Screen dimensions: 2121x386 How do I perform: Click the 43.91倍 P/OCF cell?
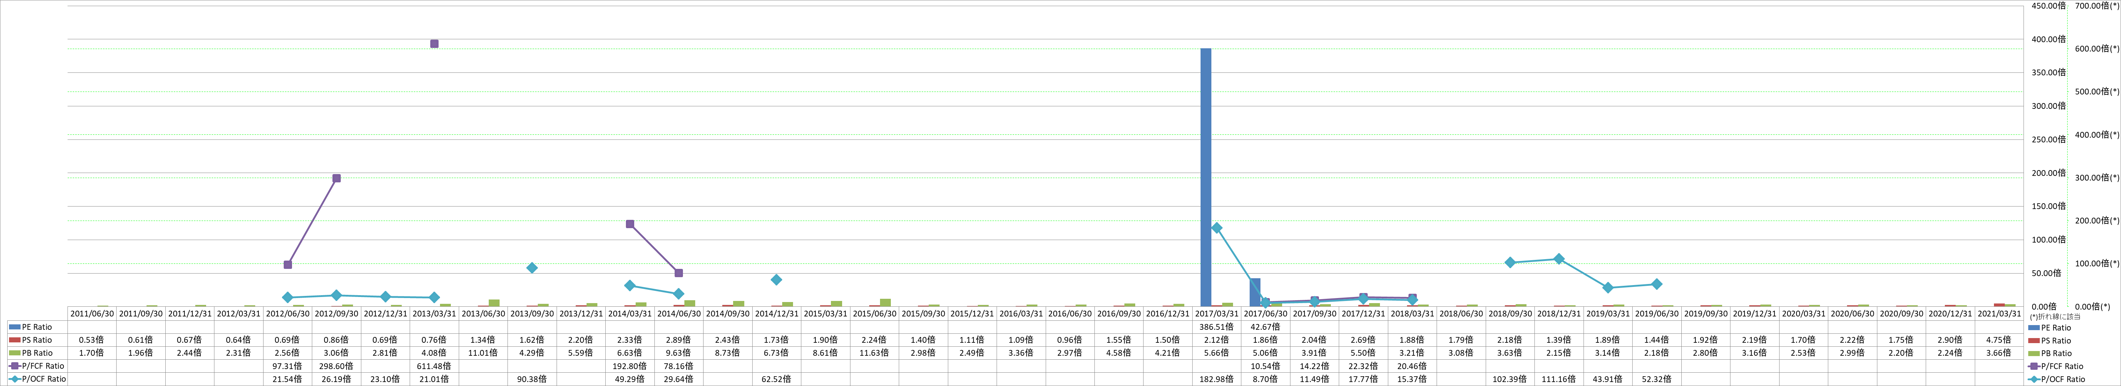[1608, 380]
